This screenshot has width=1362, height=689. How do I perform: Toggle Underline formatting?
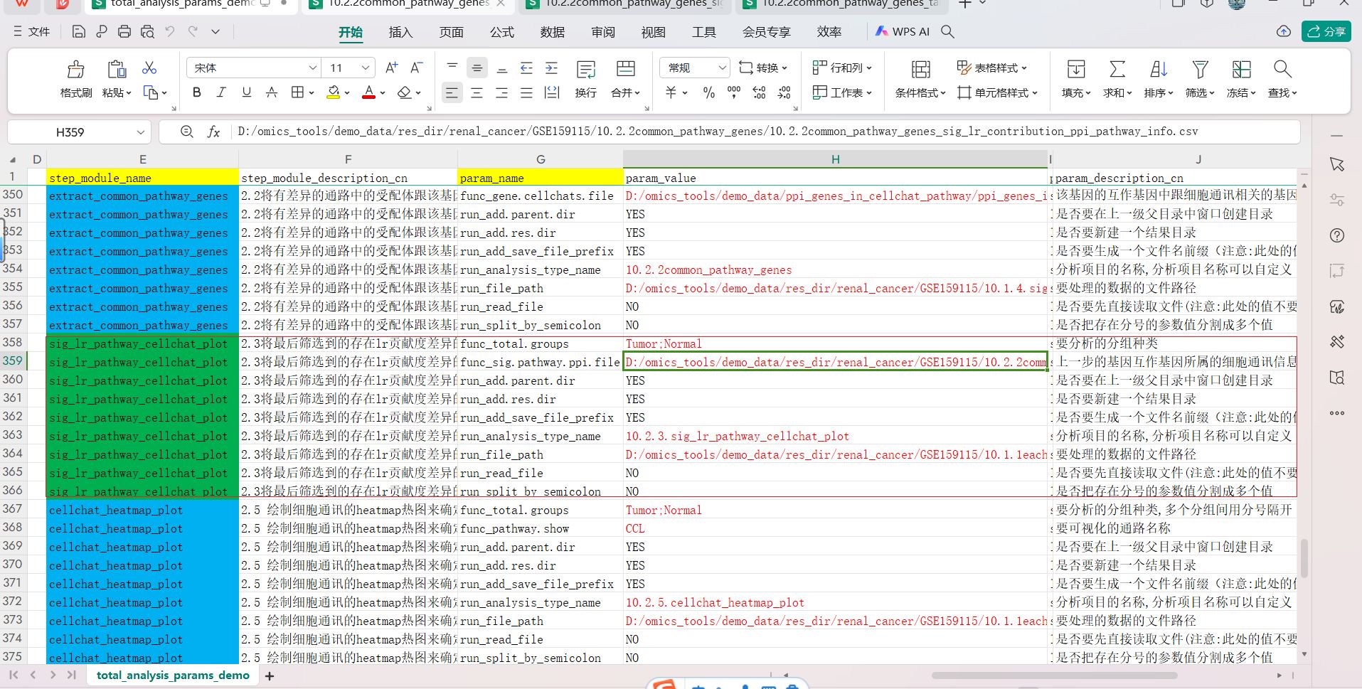(x=247, y=92)
